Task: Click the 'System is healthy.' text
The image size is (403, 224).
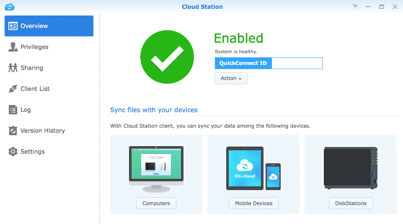Action: 236,51
